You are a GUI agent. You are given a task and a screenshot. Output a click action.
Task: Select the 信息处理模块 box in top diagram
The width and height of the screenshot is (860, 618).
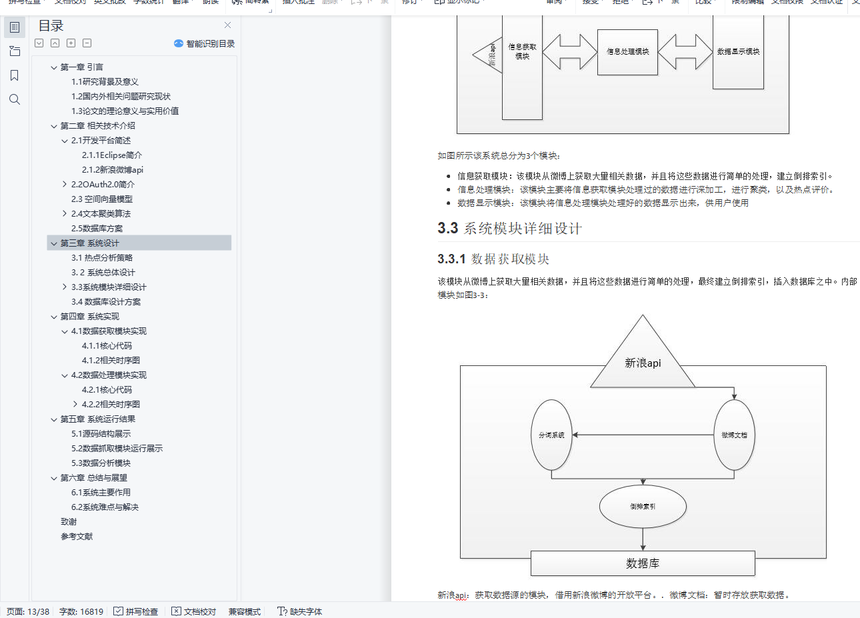tap(627, 52)
